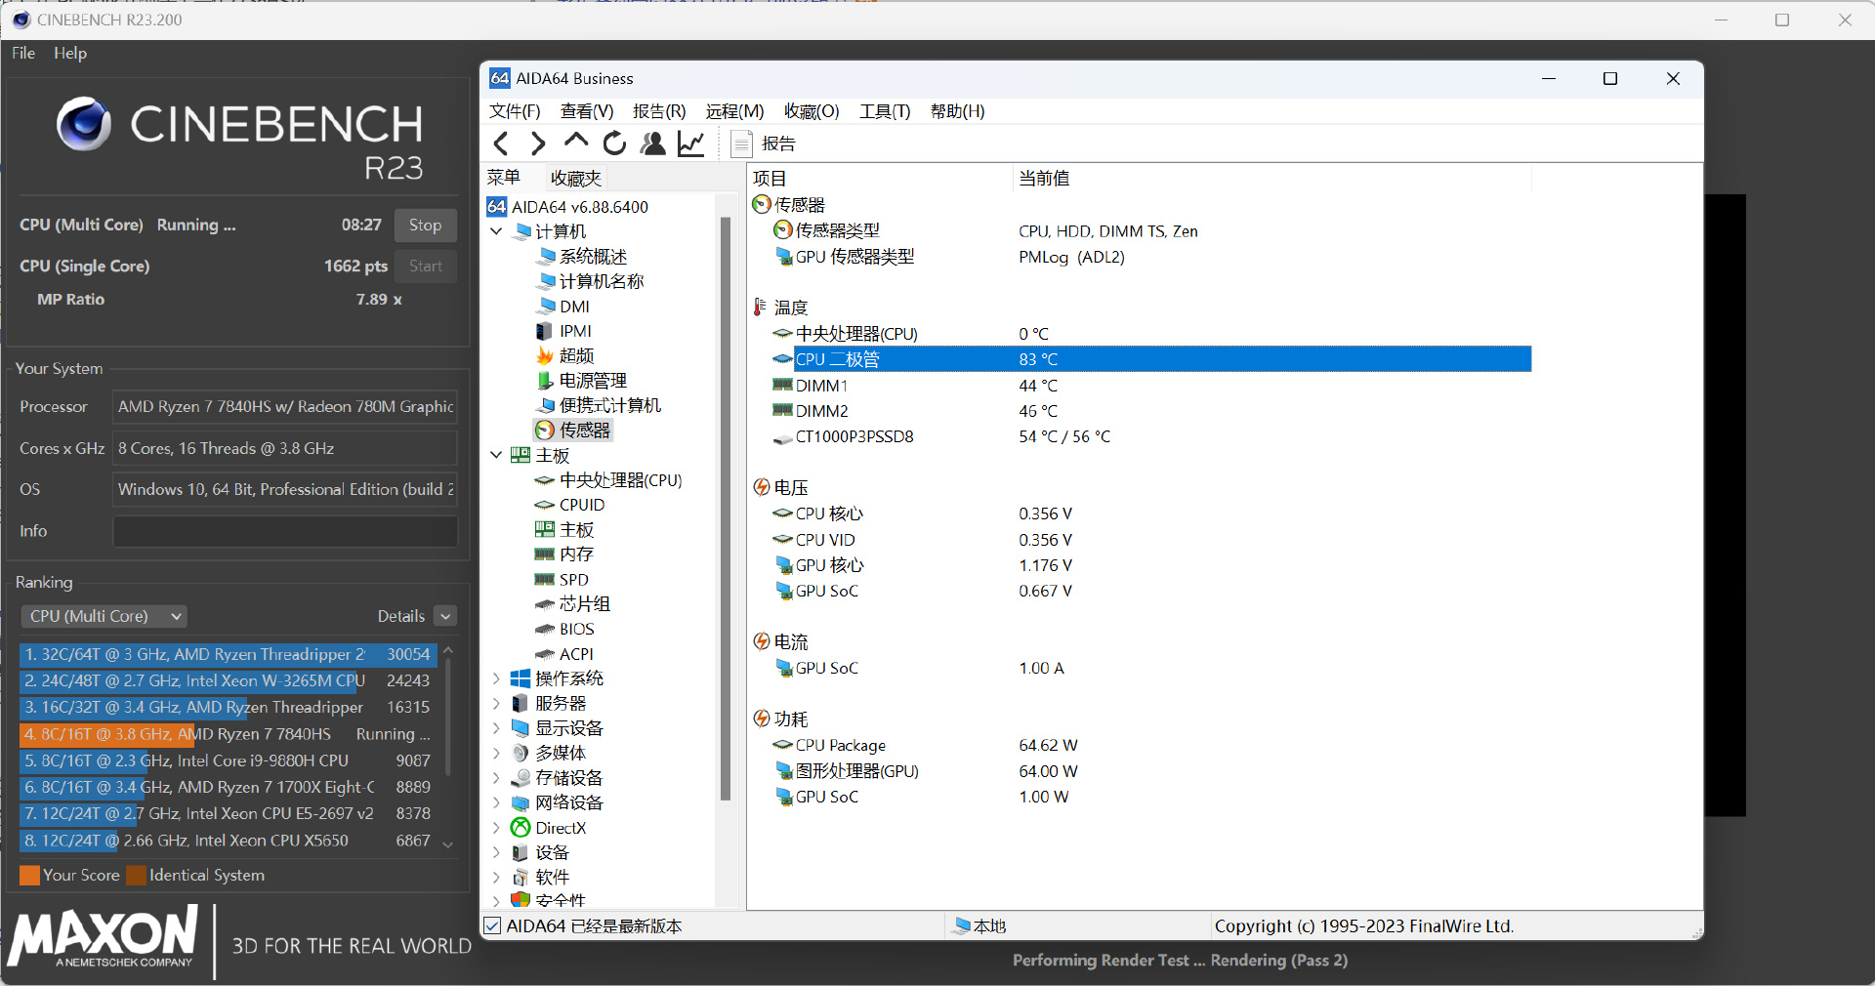Collapse the 主板 tree node
The height and width of the screenshot is (986, 1875).
(x=496, y=455)
